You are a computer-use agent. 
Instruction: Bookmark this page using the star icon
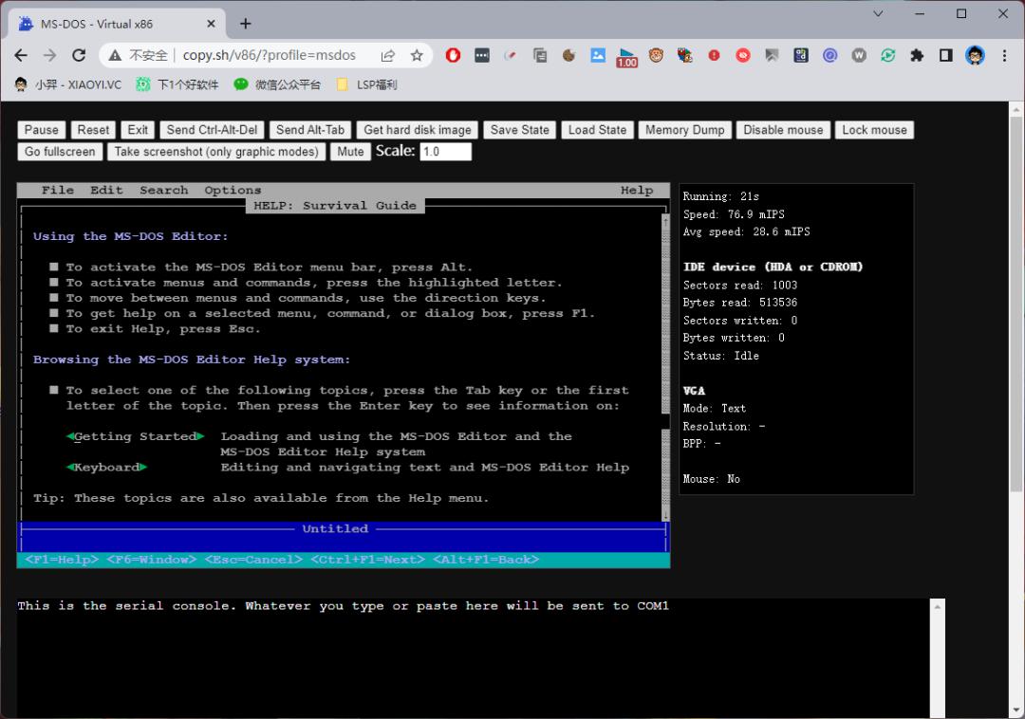pos(416,56)
